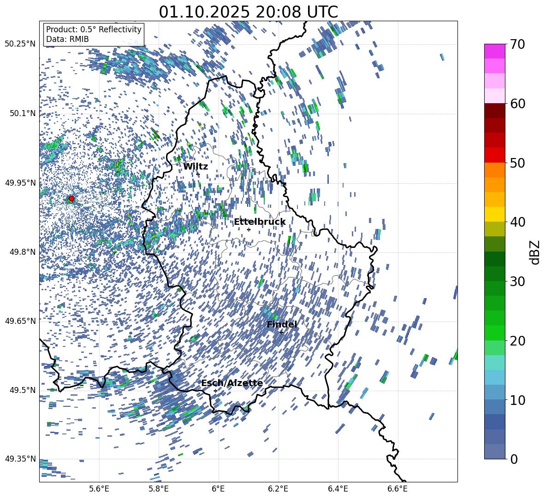Click the Data: RMIB text in legend box

pyautogui.click(x=67, y=39)
